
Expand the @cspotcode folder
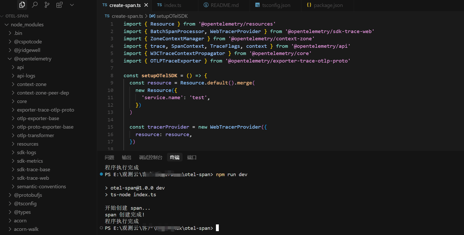point(10,42)
